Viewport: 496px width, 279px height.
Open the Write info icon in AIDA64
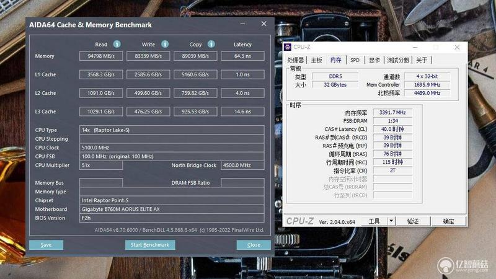165,44
